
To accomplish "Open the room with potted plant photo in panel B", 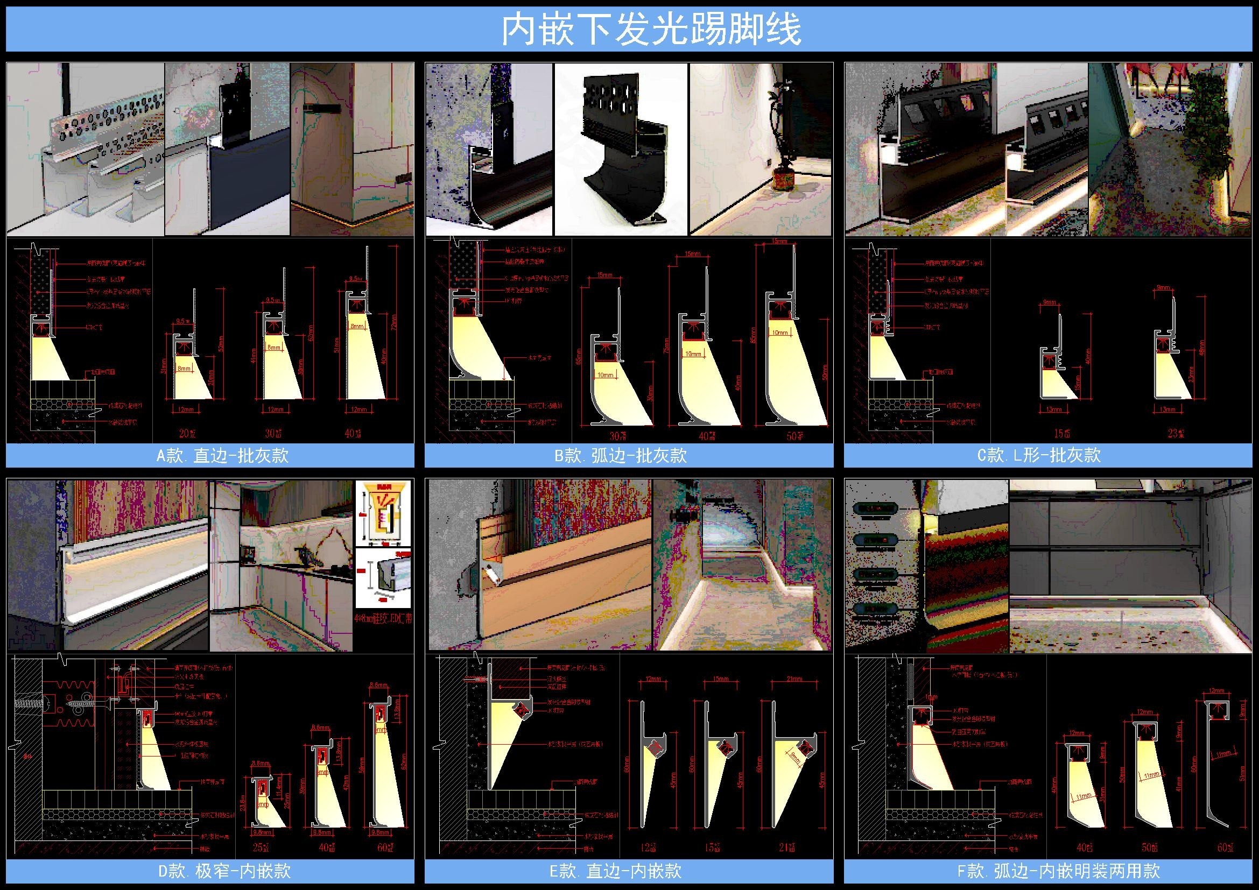I will 760,149.
